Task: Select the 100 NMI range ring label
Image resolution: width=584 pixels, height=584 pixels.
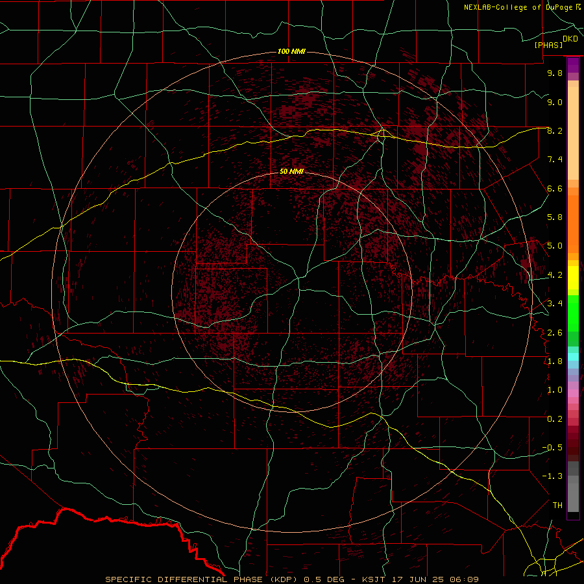Action: click(x=291, y=51)
